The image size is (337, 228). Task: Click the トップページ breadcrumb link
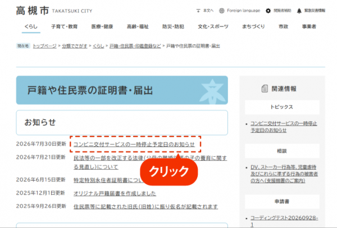pyautogui.click(x=45, y=46)
